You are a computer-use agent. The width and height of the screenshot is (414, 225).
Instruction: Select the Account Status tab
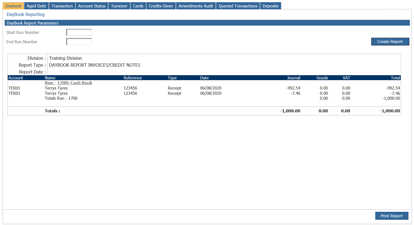point(92,6)
